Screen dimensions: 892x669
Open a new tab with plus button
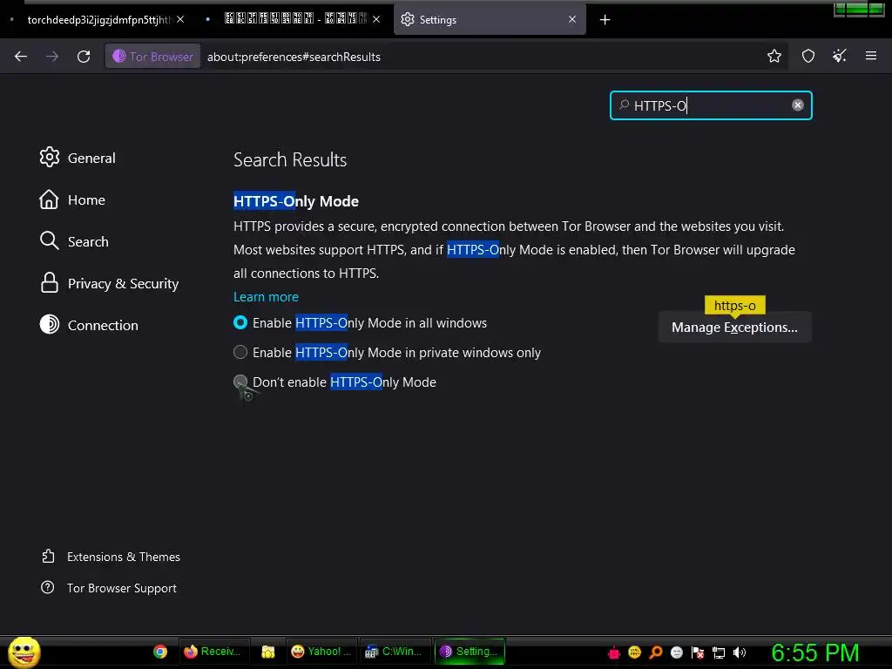coord(605,20)
